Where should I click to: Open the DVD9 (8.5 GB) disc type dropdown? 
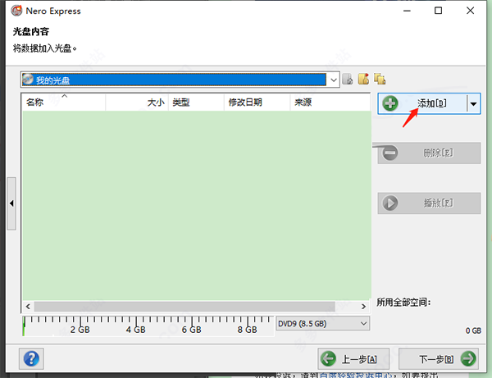(x=323, y=323)
